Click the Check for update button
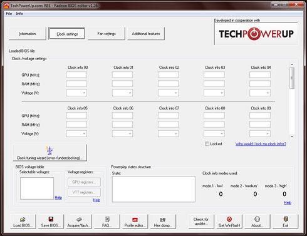This screenshot has height=236, width=307. pyautogui.click(x=201, y=222)
